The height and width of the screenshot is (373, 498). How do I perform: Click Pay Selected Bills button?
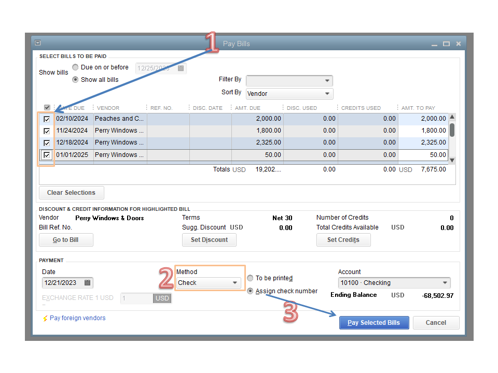pos(374,323)
